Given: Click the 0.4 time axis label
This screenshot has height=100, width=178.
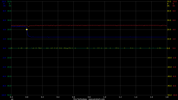Looking at the screenshot, I should click(58, 97).
